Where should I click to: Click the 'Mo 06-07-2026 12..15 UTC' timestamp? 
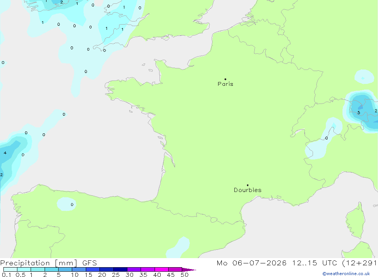click(277, 263)
